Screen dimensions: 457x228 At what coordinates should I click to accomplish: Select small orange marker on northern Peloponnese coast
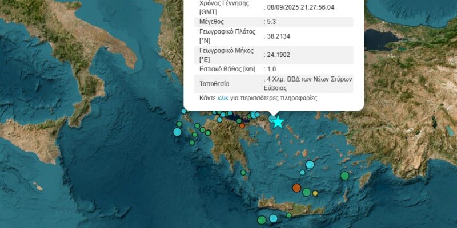[242, 125]
